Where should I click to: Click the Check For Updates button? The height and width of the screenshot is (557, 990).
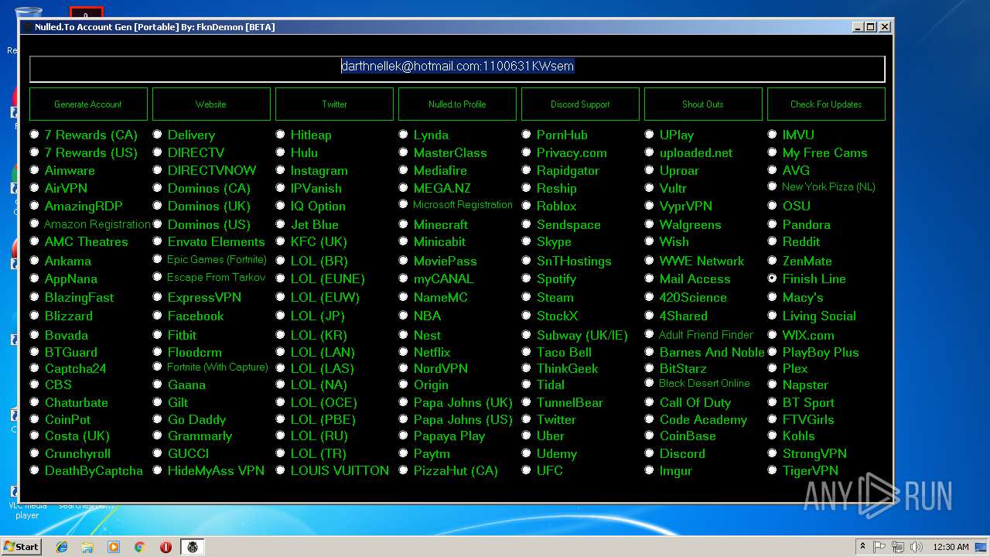pos(826,104)
